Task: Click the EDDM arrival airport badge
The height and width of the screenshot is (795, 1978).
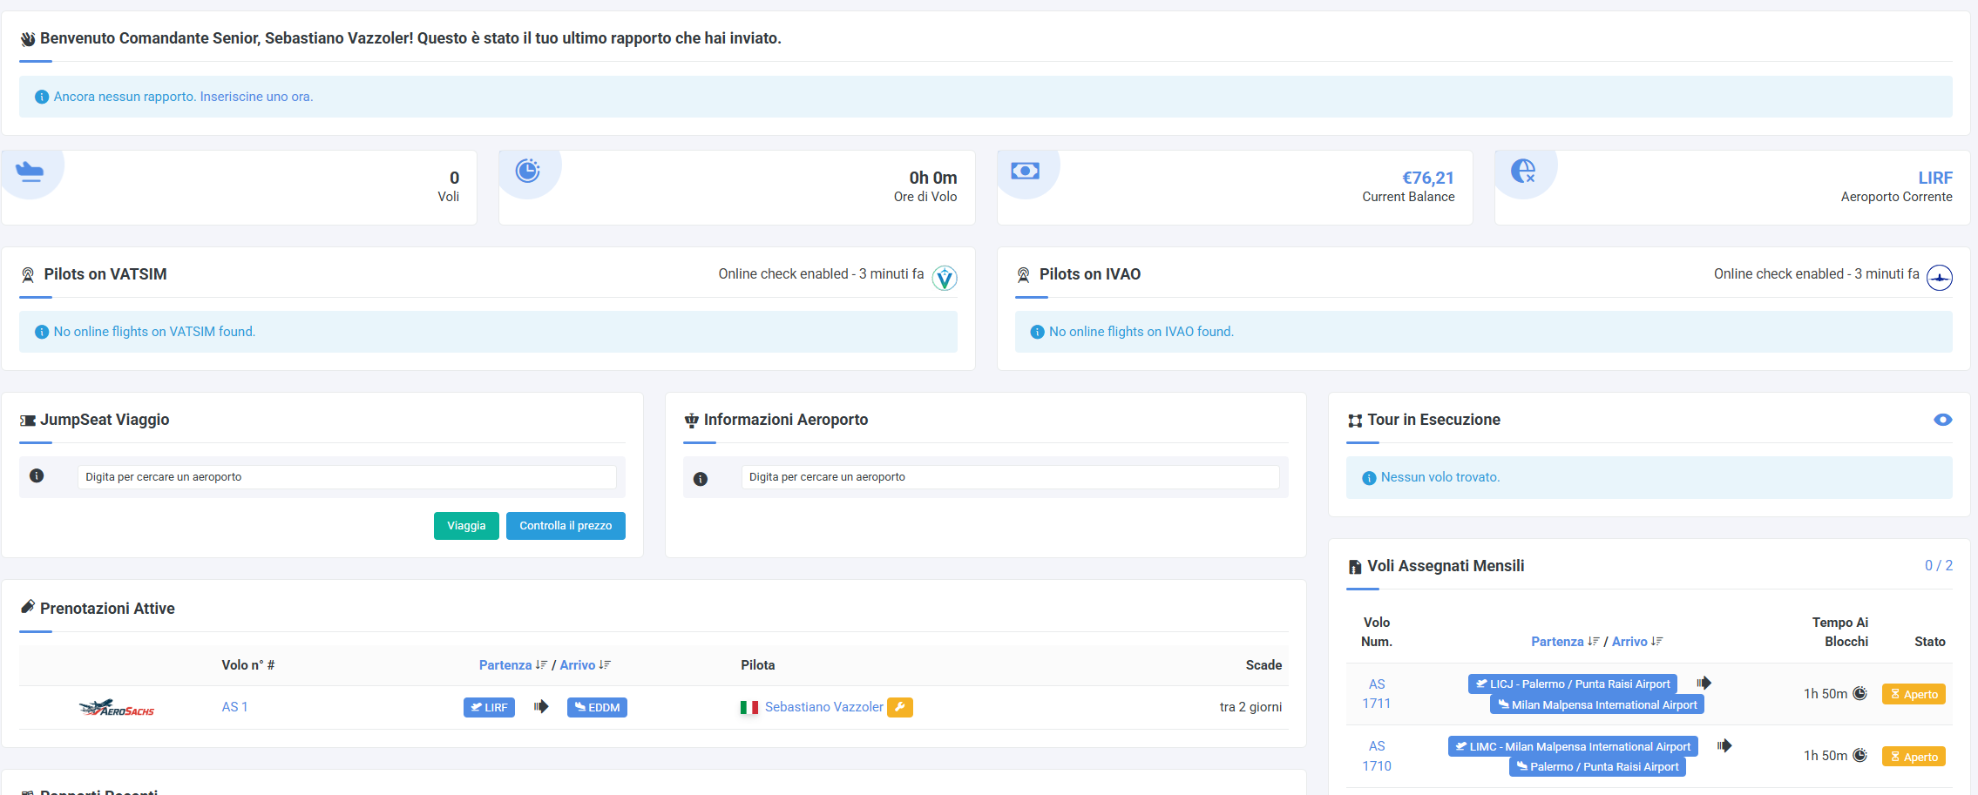Action: point(597,707)
